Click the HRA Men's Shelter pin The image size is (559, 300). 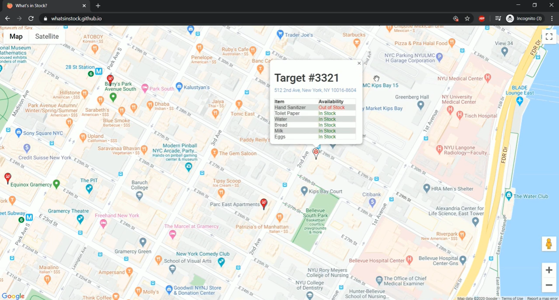pos(426,188)
